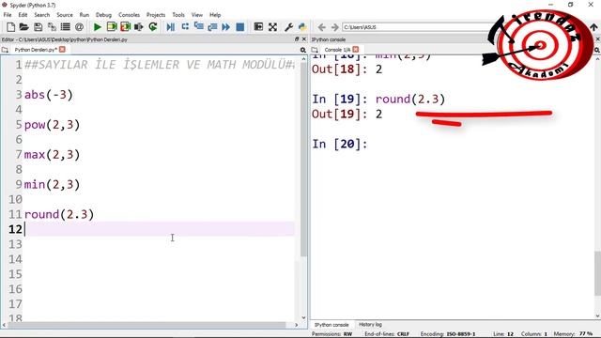Click editor scroll down arrow
This screenshot has width=601, height=338.
303,317
